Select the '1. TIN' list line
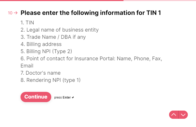196x127 pixels. (x=27, y=23)
